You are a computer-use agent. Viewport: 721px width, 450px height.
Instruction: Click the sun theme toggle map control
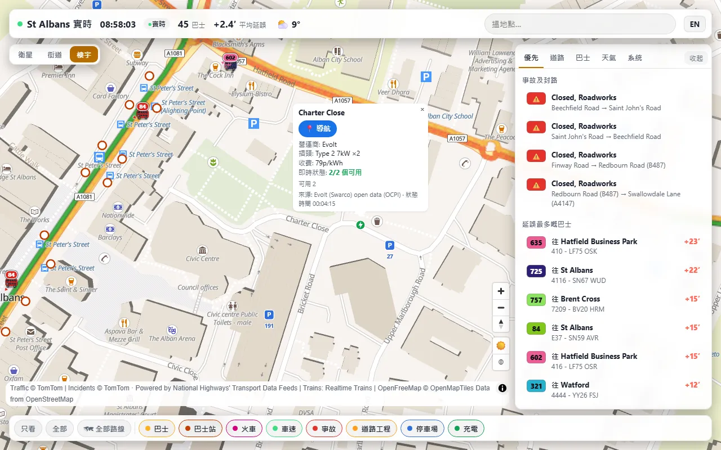tap(501, 345)
